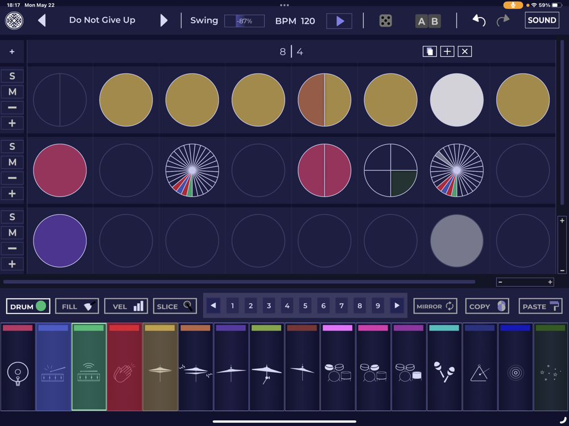This screenshot has height=426, width=569.
Task: Tap the randomize dice icon
Action: point(385,20)
